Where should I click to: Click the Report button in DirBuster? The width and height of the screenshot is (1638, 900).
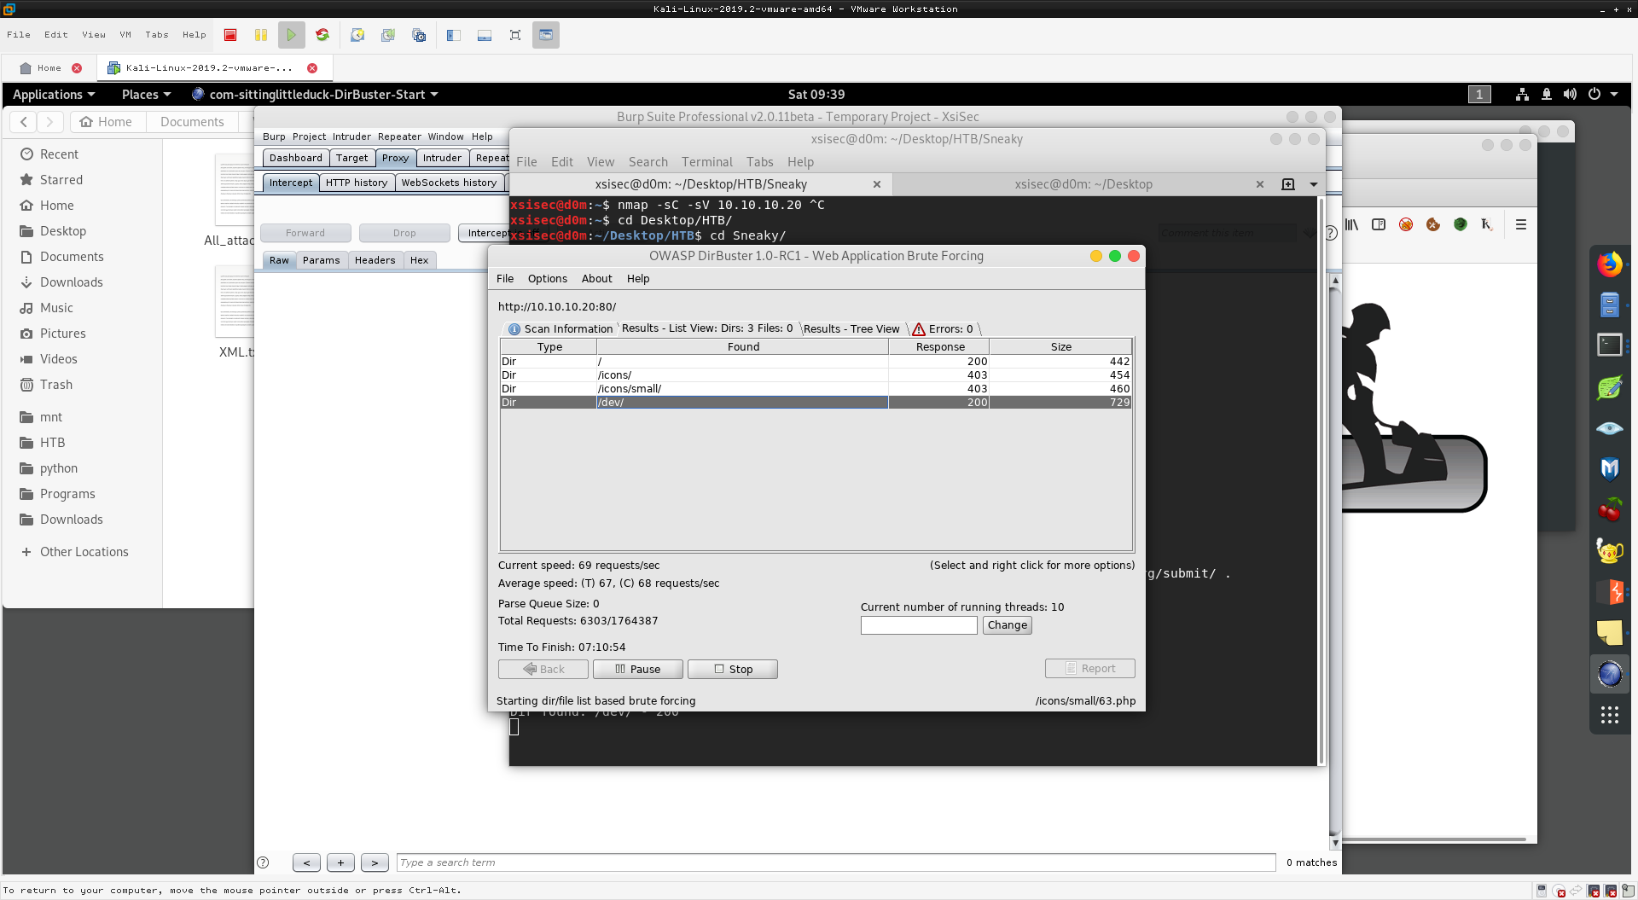pos(1090,668)
